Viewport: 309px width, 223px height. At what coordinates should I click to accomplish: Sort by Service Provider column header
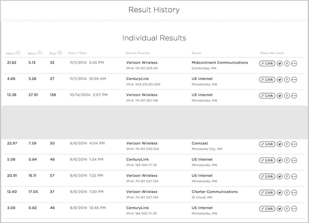138,53
